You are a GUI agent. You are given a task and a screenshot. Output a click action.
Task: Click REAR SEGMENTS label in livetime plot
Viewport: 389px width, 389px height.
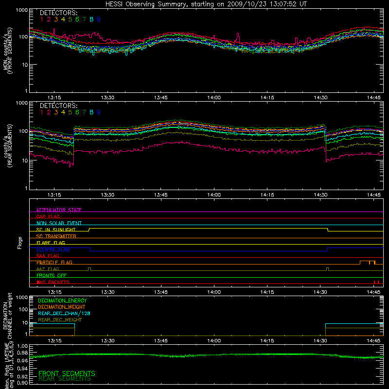tap(65, 379)
